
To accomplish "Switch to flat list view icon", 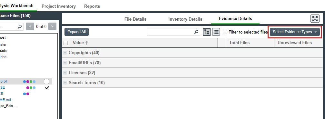I will tap(216, 32).
